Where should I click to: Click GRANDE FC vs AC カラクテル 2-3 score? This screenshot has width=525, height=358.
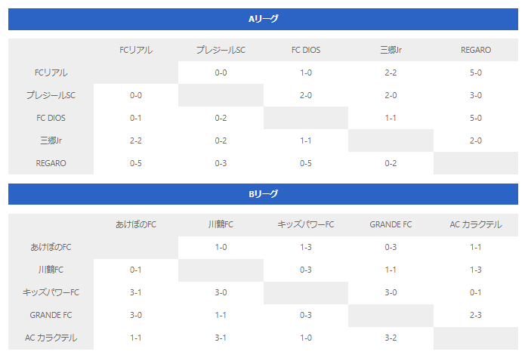[476, 315]
